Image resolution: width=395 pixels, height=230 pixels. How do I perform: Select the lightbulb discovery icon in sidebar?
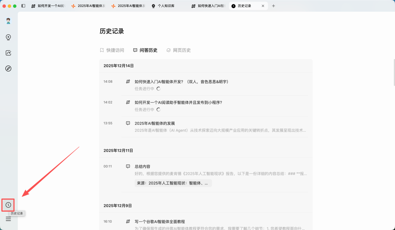(x=8, y=37)
